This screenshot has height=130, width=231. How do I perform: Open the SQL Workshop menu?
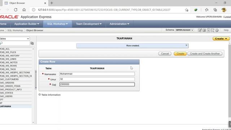coord(57,24)
